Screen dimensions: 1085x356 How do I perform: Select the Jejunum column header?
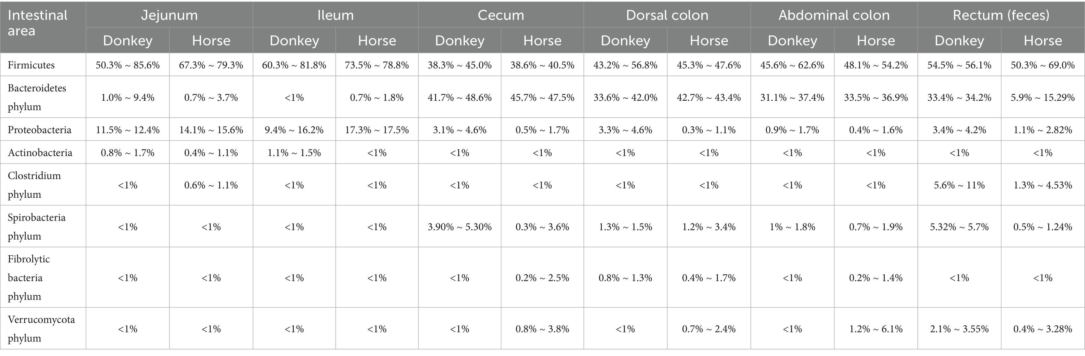tap(169, 15)
